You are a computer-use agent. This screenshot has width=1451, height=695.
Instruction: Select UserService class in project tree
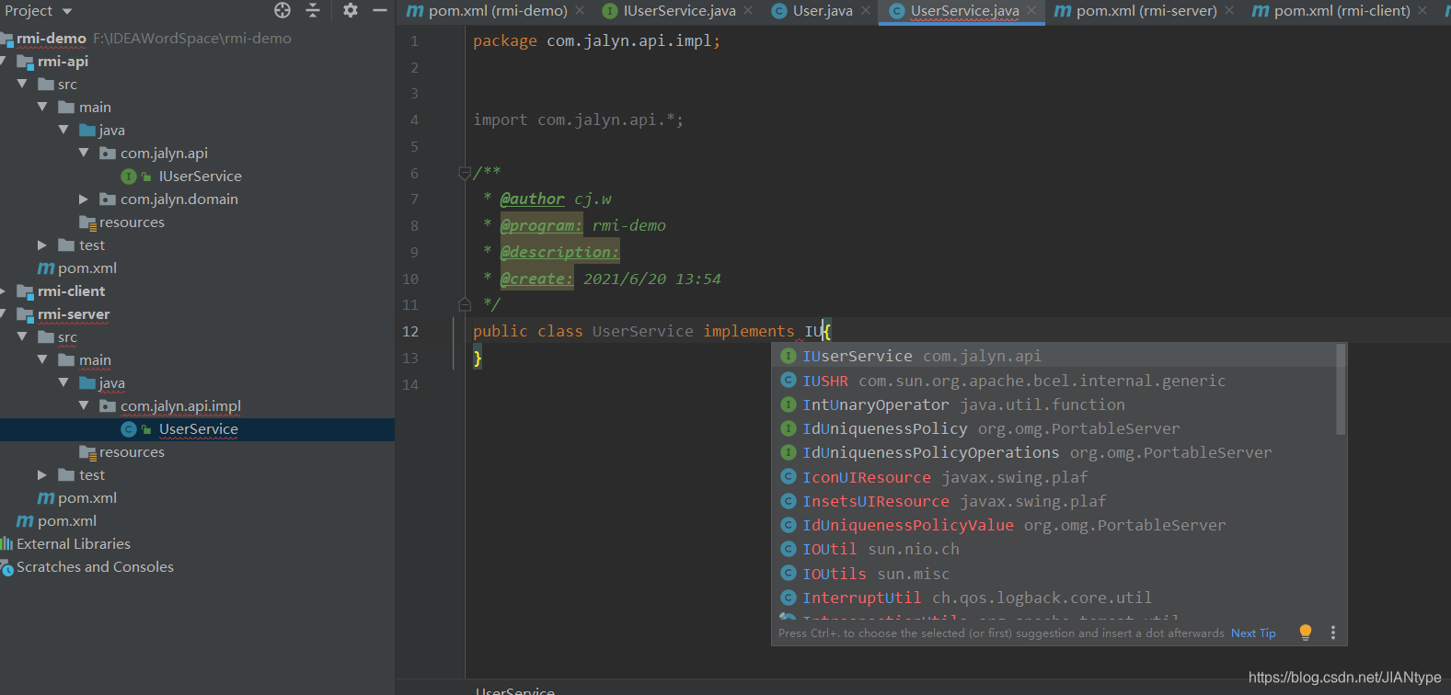[x=198, y=429]
